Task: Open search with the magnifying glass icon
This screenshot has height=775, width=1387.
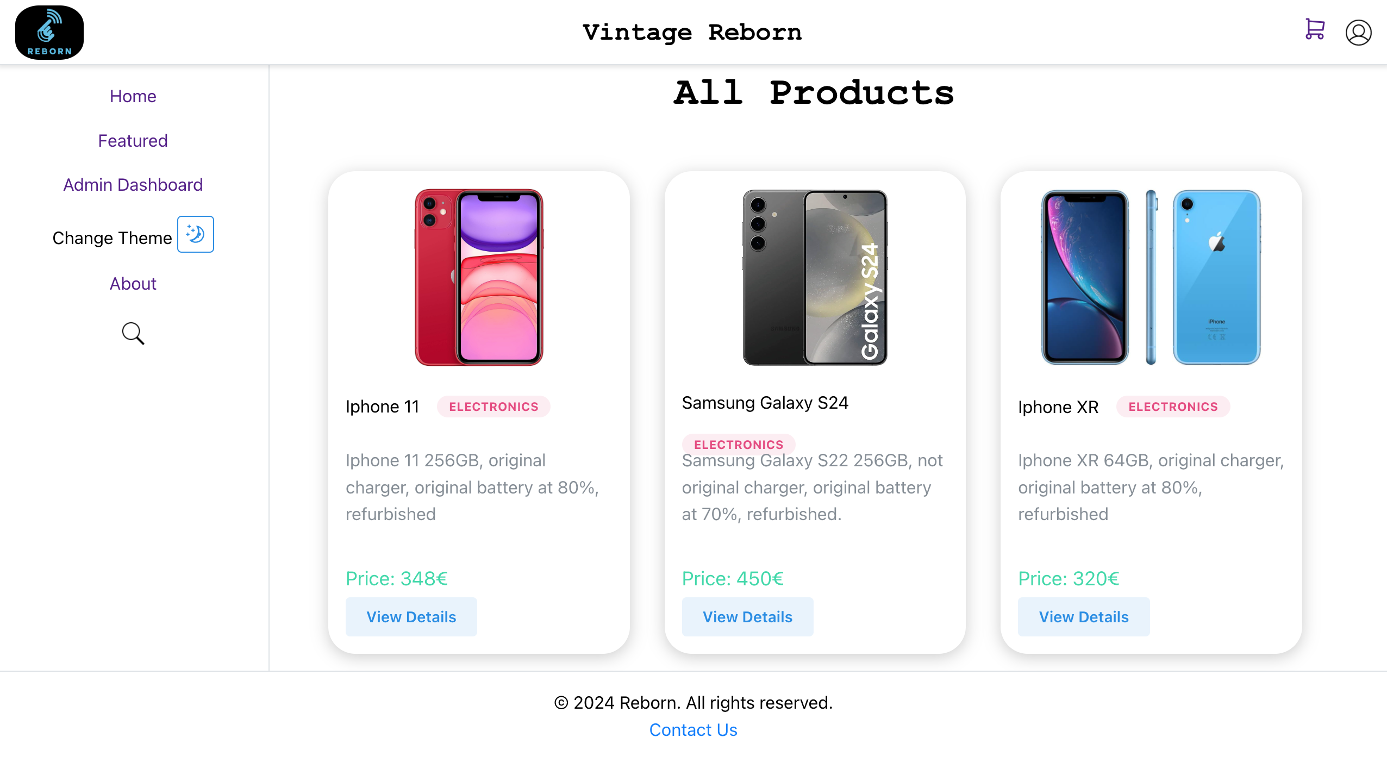Action: pos(133,333)
